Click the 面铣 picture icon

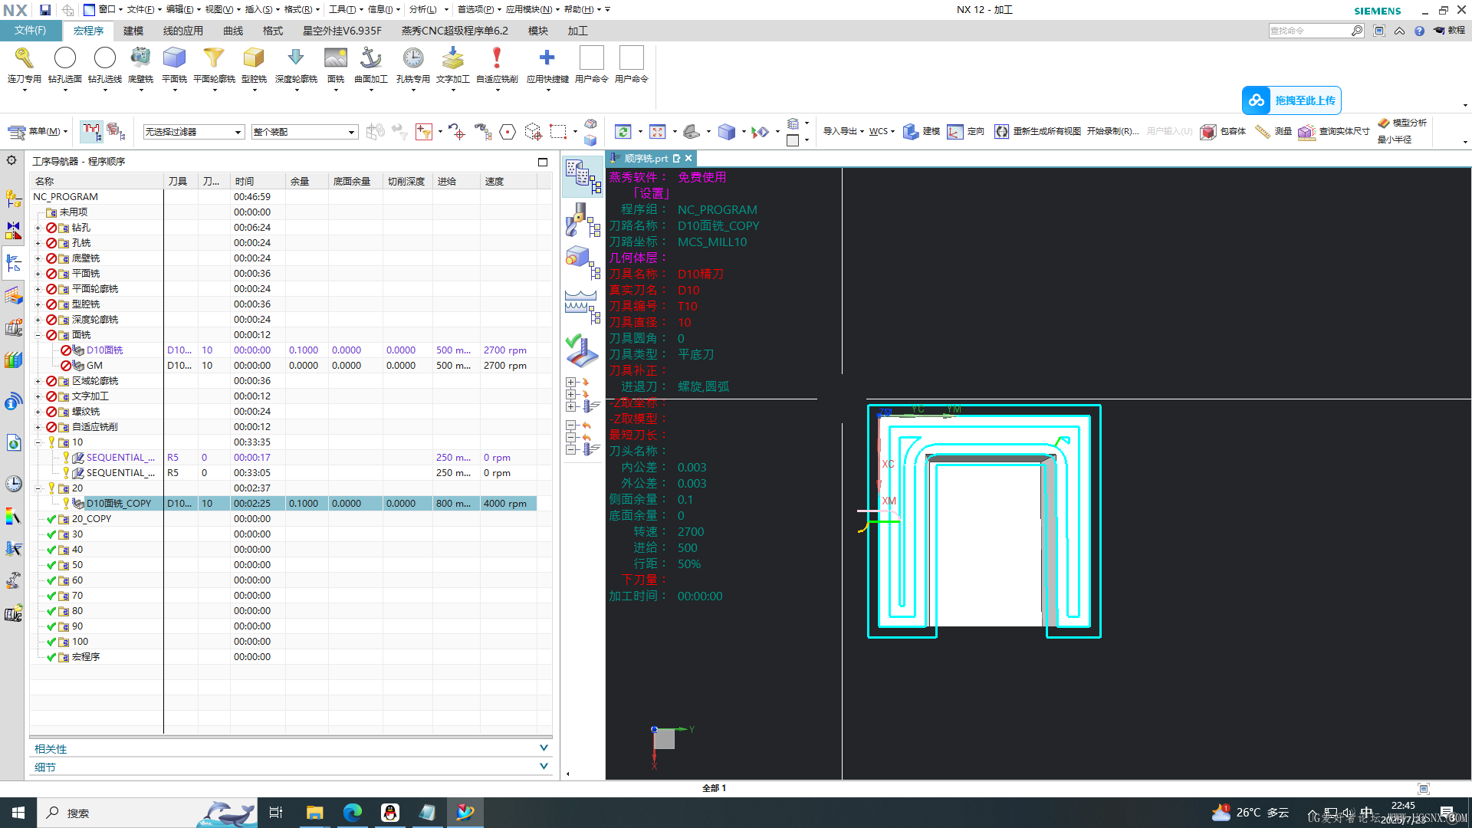click(336, 58)
